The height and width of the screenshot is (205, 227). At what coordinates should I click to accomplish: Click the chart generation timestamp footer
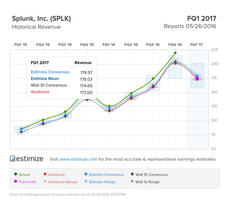click(68, 194)
